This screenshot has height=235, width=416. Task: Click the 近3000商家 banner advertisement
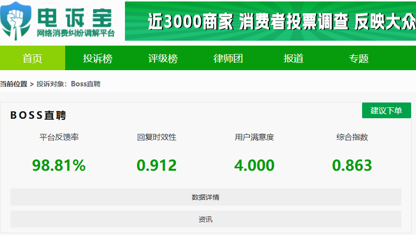click(270, 21)
